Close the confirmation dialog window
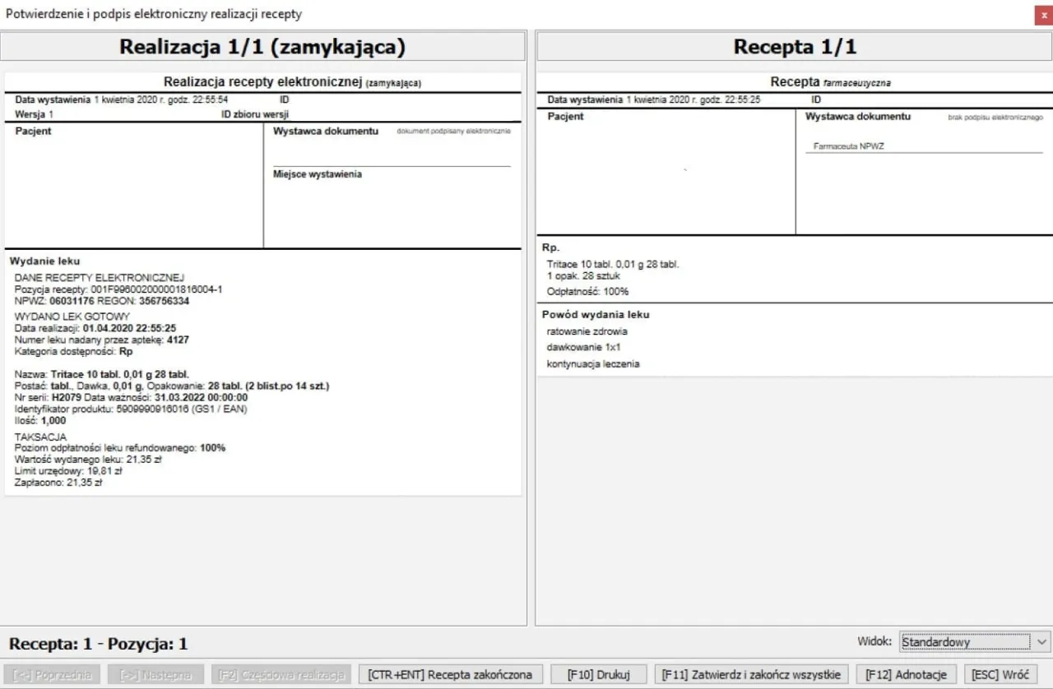The image size is (1053, 689). [x=1041, y=14]
